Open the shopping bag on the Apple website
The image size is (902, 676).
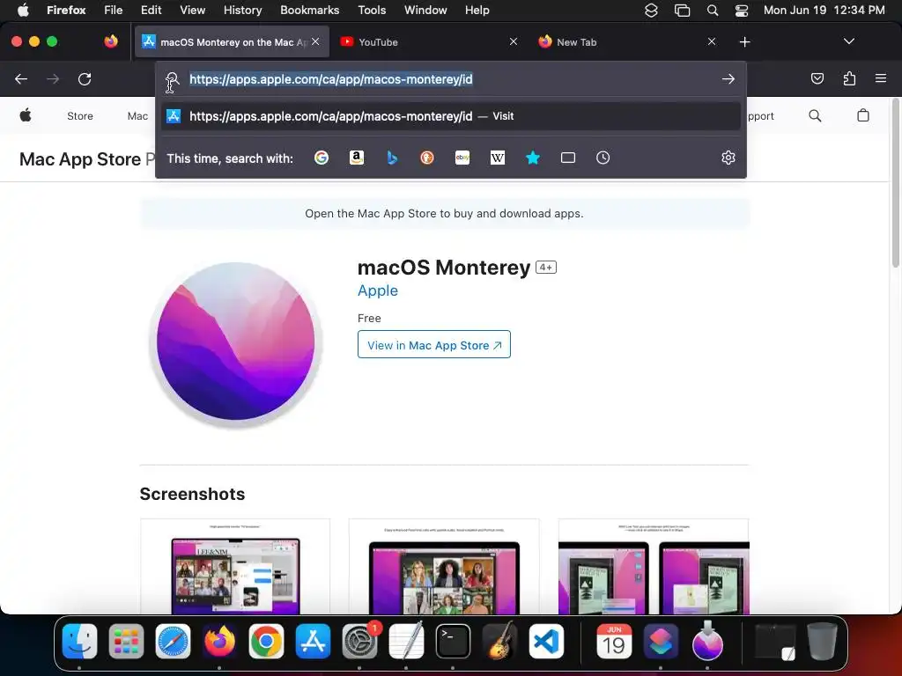pos(863,115)
